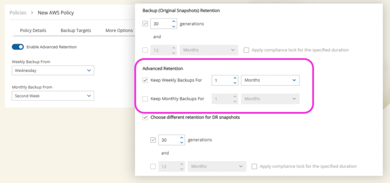This screenshot has width=390, height=183.
Task: Decrease Keep Weekly Backups value with down arrow
Action: [235, 83]
